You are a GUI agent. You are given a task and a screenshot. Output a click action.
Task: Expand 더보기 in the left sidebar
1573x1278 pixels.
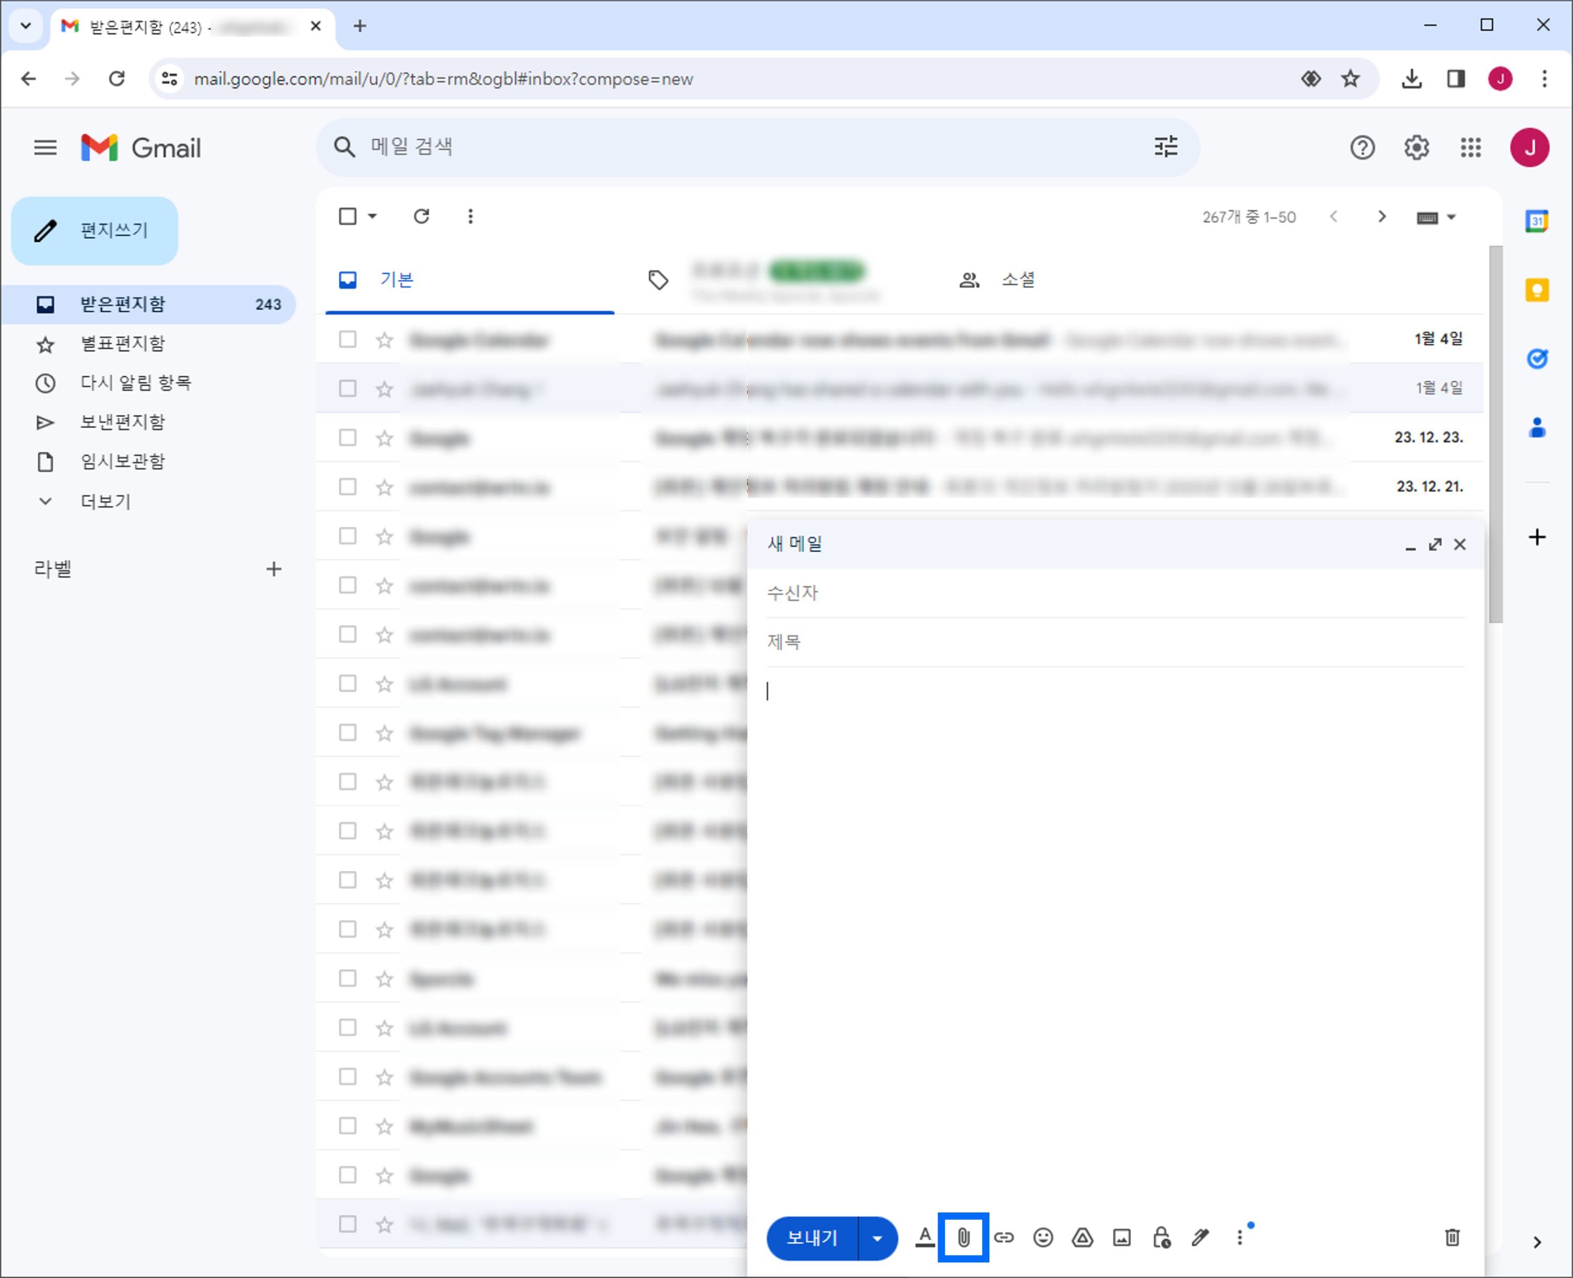coord(104,501)
